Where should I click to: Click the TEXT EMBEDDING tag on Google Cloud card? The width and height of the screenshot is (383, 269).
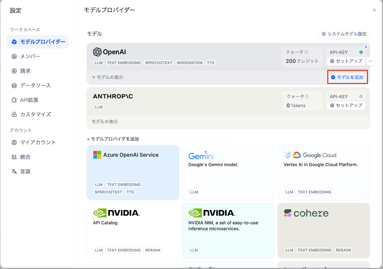pyautogui.click(x=315, y=192)
